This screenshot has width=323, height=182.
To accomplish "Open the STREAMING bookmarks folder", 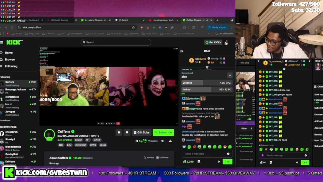I will tap(75, 34).
